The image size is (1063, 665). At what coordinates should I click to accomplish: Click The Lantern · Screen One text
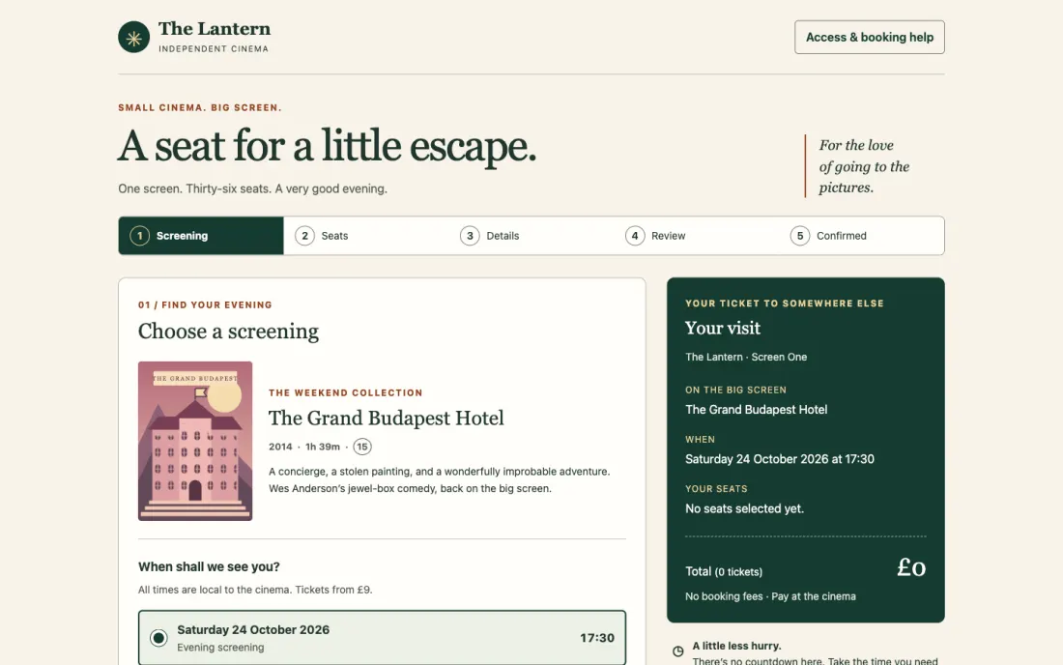(x=746, y=358)
